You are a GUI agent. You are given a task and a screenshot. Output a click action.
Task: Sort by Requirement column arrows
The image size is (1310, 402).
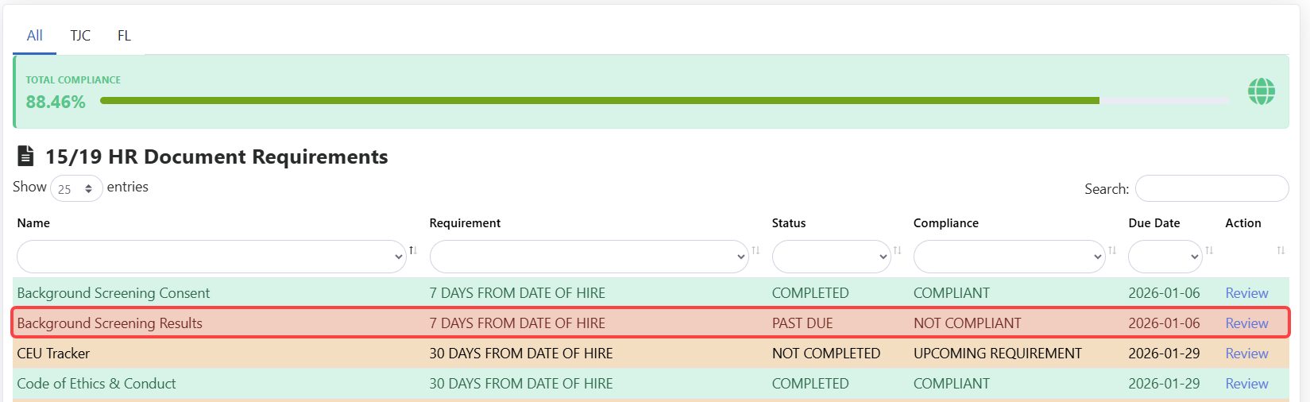[x=755, y=250]
